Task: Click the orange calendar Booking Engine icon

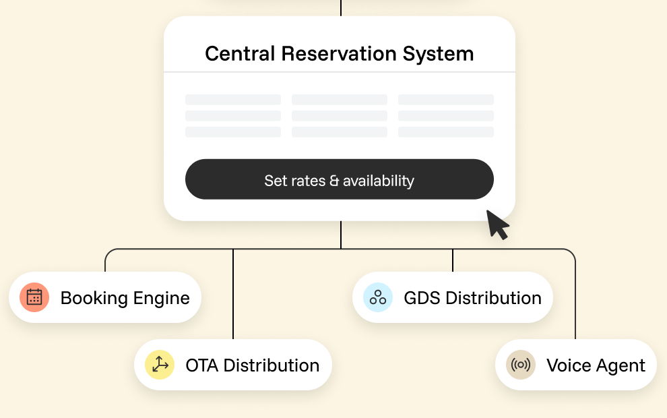Action: point(34,297)
